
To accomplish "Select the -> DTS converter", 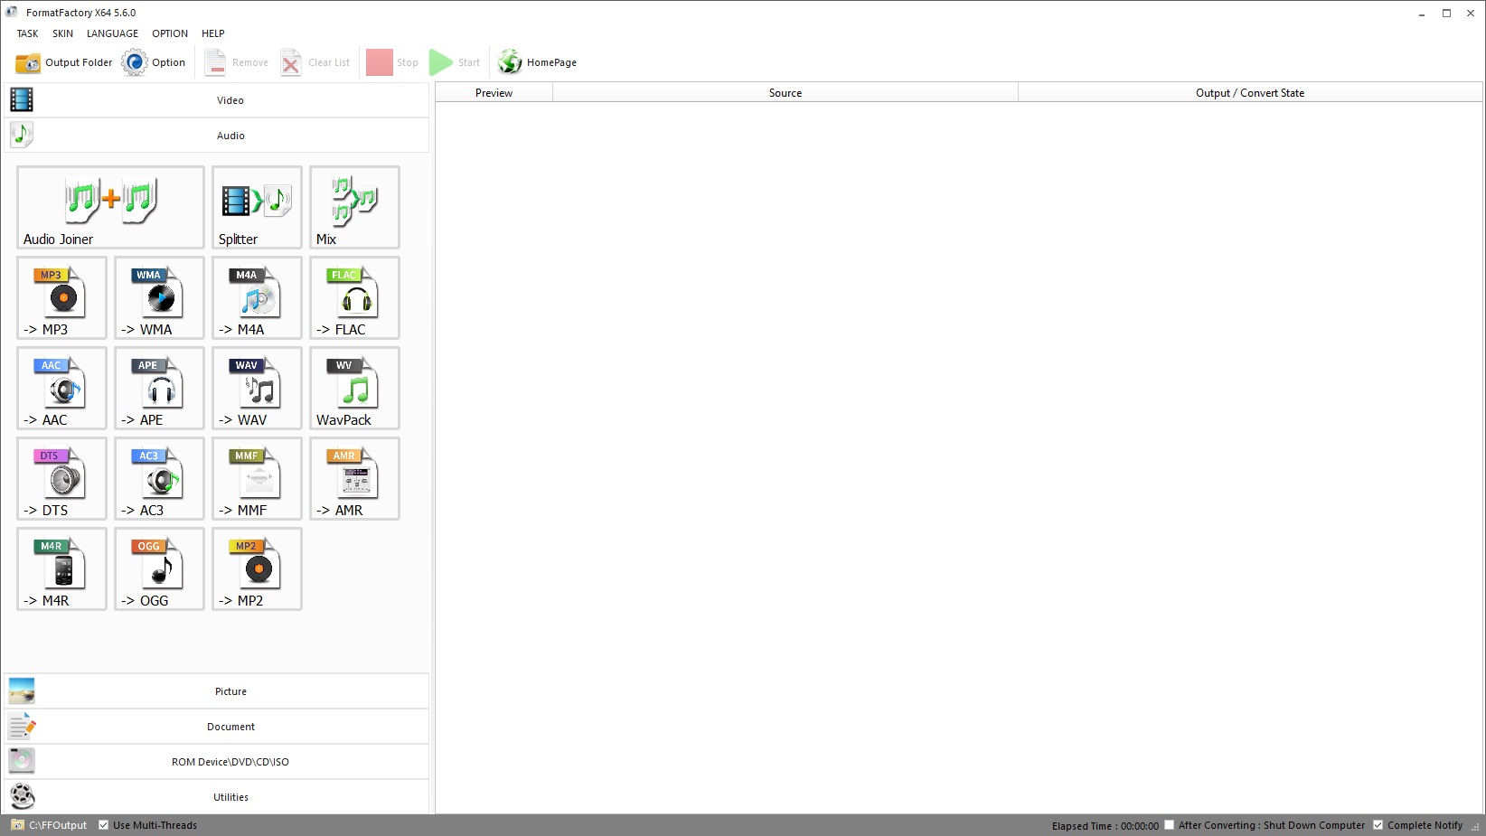I will coord(61,478).
